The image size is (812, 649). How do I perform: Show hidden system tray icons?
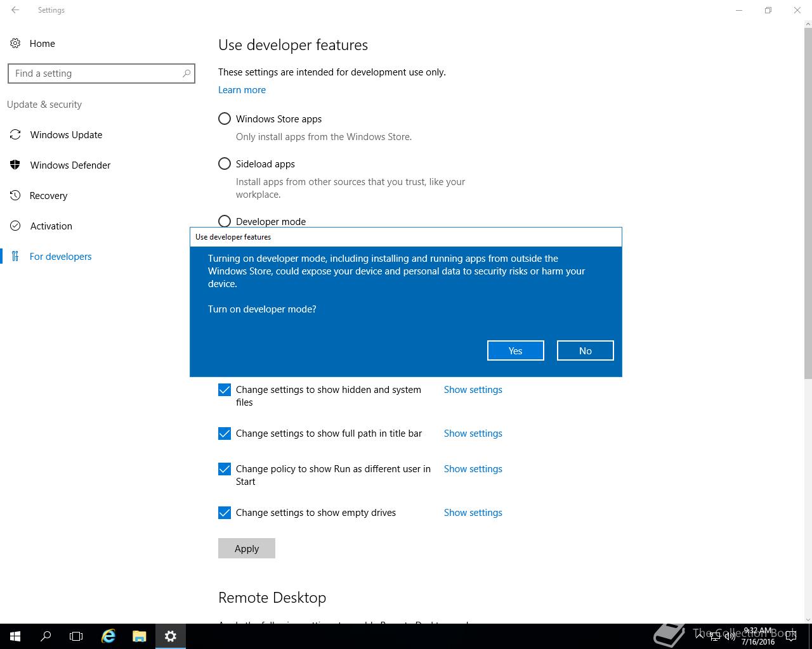click(x=700, y=636)
